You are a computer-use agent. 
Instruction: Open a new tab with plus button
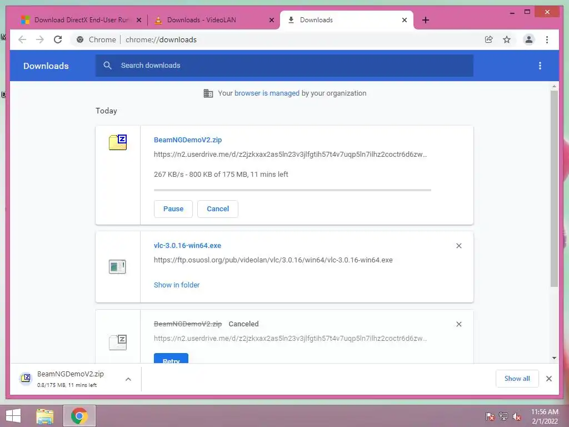click(x=426, y=20)
